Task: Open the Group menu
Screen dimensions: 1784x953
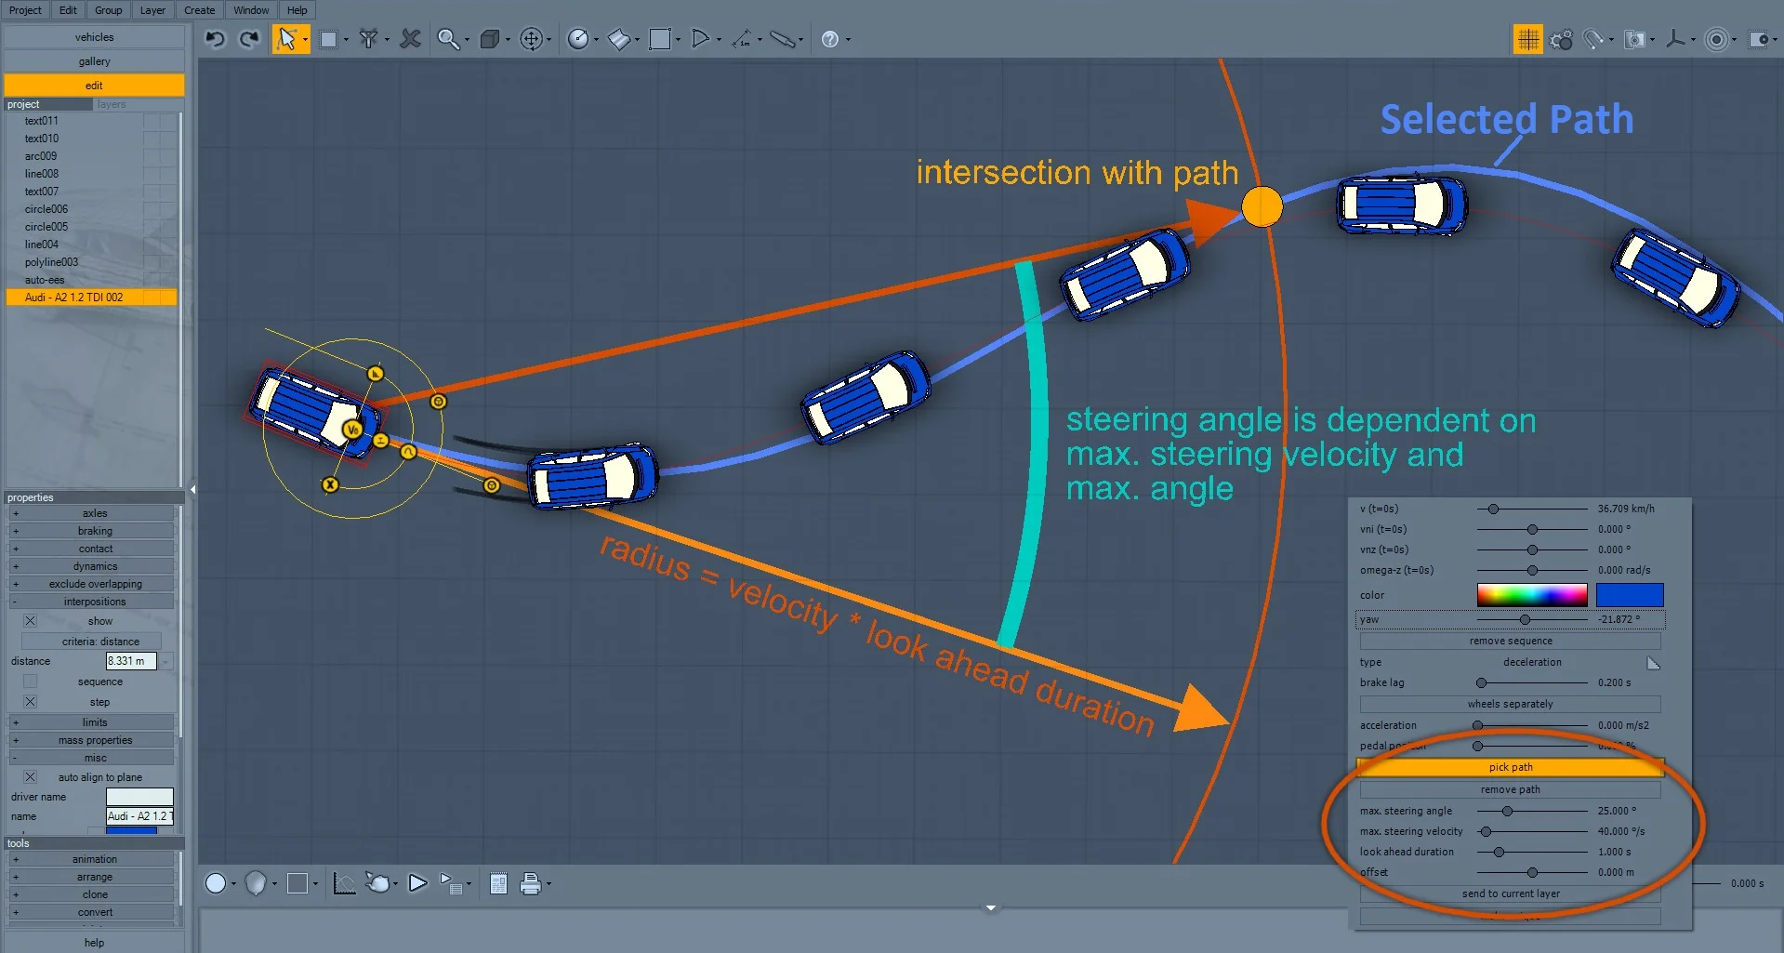Action: [x=108, y=10]
